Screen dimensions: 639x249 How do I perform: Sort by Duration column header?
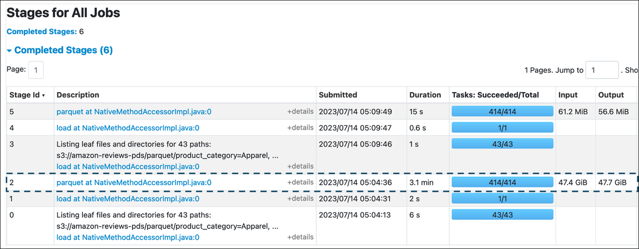(x=425, y=95)
